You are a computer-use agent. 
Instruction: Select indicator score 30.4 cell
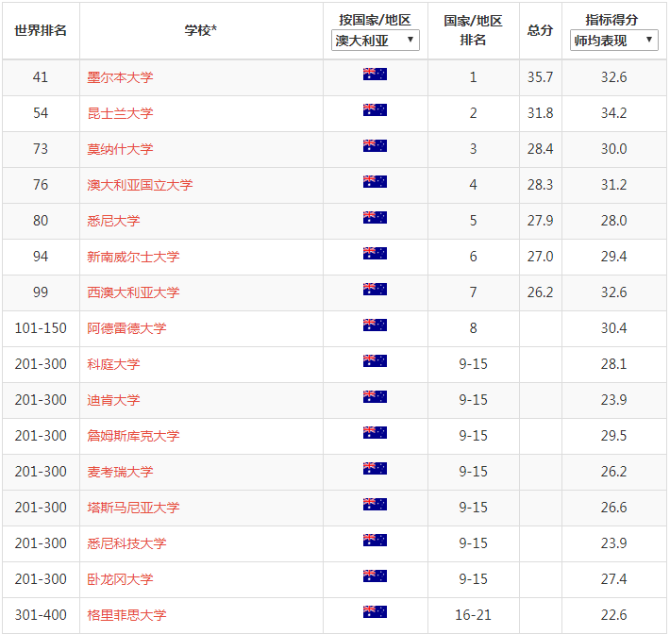click(614, 328)
